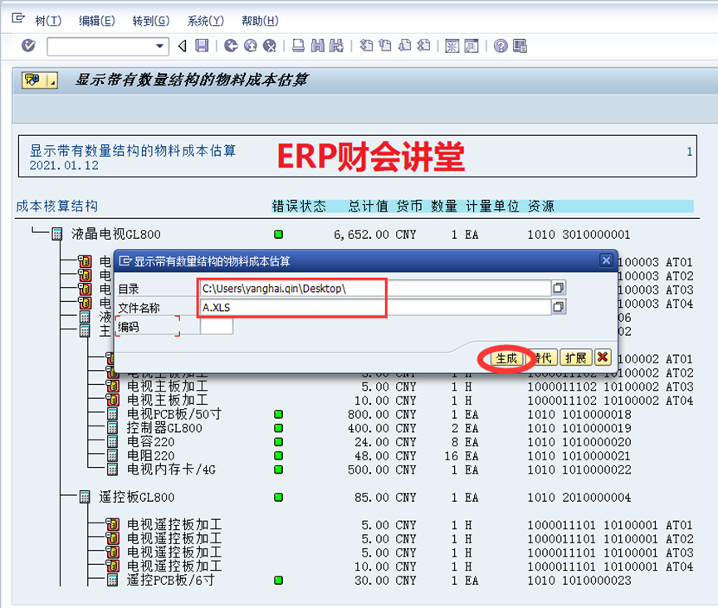
Task: Click the Help question mark icon
Action: tap(501, 46)
